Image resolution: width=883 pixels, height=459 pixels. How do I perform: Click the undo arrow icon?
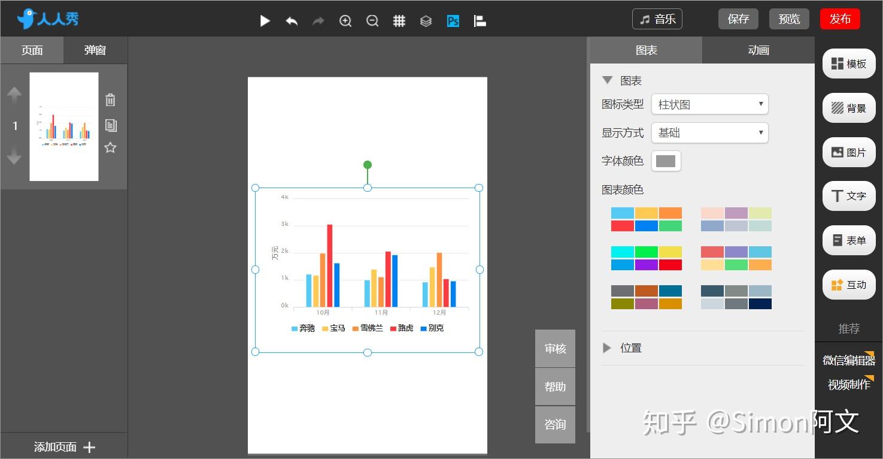(x=292, y=21)
